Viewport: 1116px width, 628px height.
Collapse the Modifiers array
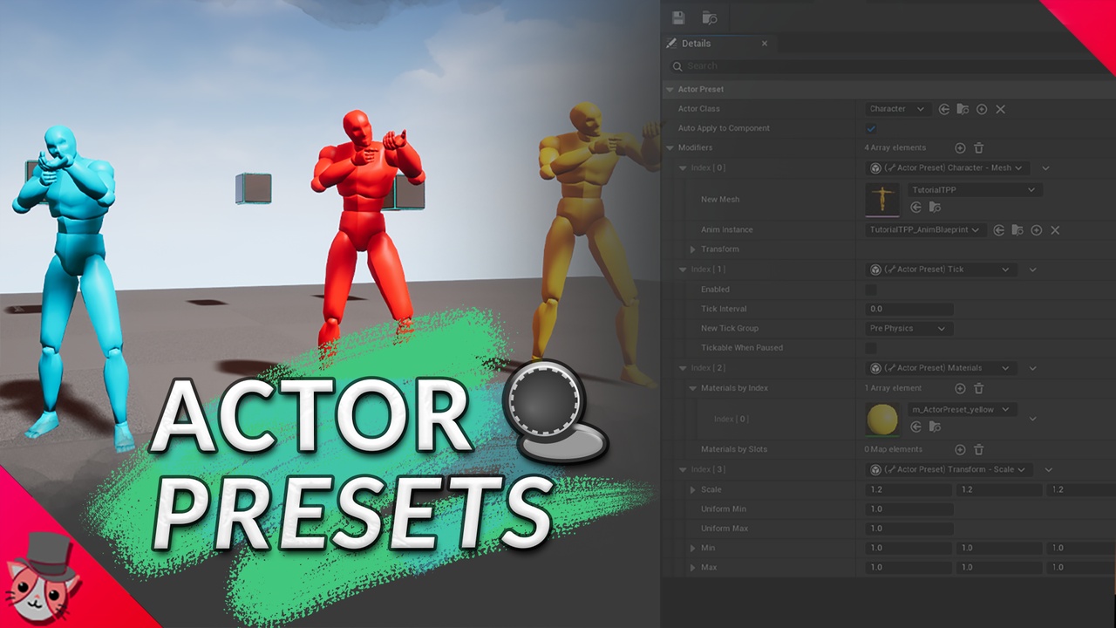click(x=670, y=148)
